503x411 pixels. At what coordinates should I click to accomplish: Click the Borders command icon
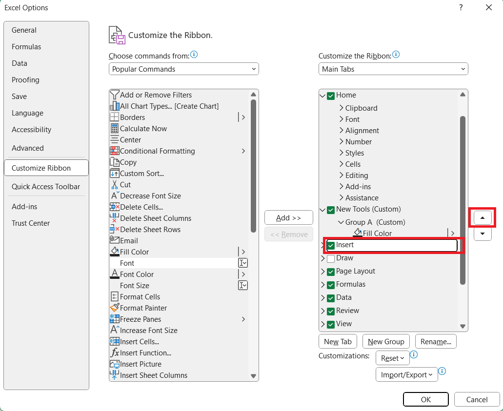[115, 117]
